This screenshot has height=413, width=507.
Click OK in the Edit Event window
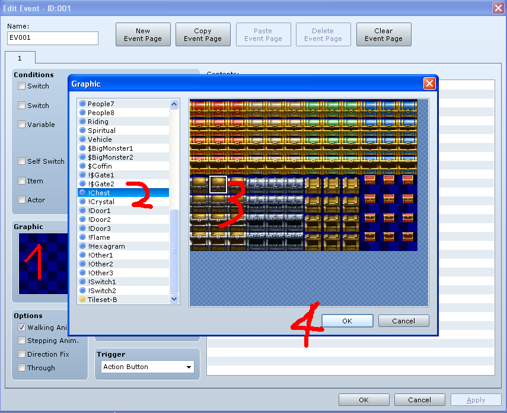coord(363,400)
